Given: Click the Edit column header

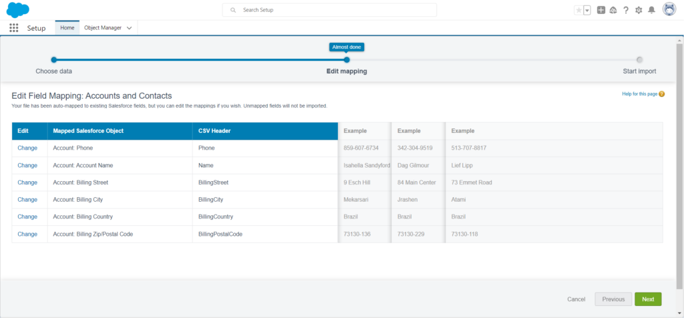Looking at the screenshot, I should [29, 131].
